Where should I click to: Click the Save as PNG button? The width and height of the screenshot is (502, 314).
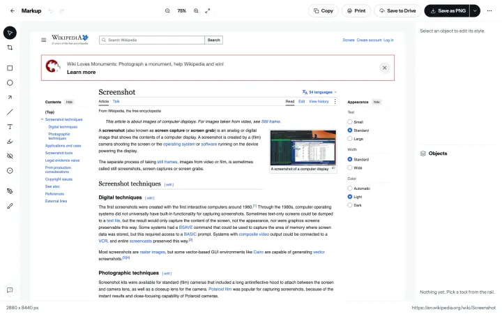click(x=447, y=10)
